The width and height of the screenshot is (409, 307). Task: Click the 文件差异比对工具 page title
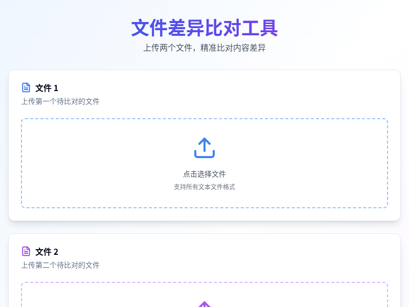(204, 29)
